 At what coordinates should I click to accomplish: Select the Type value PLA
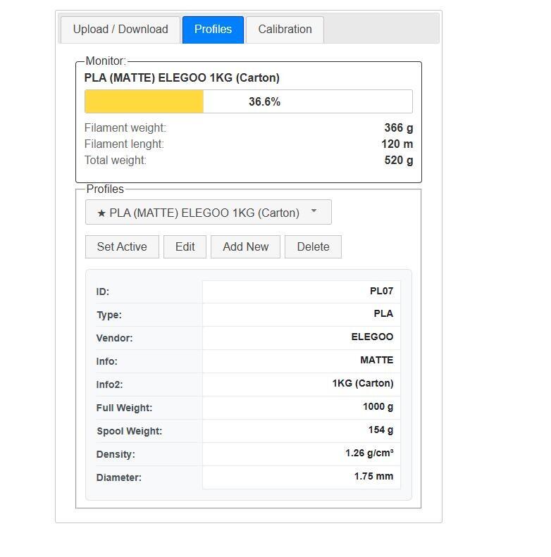point(383,313)
